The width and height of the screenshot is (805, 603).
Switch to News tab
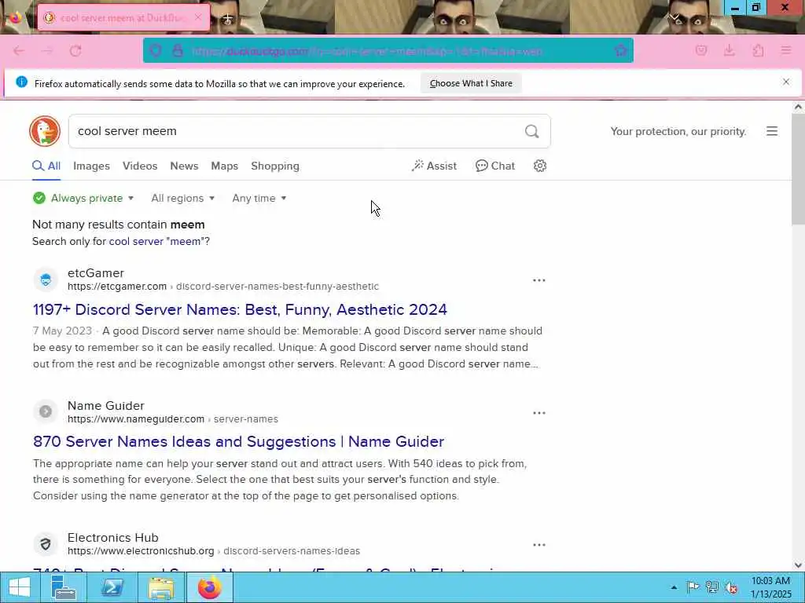coord(184,166)
